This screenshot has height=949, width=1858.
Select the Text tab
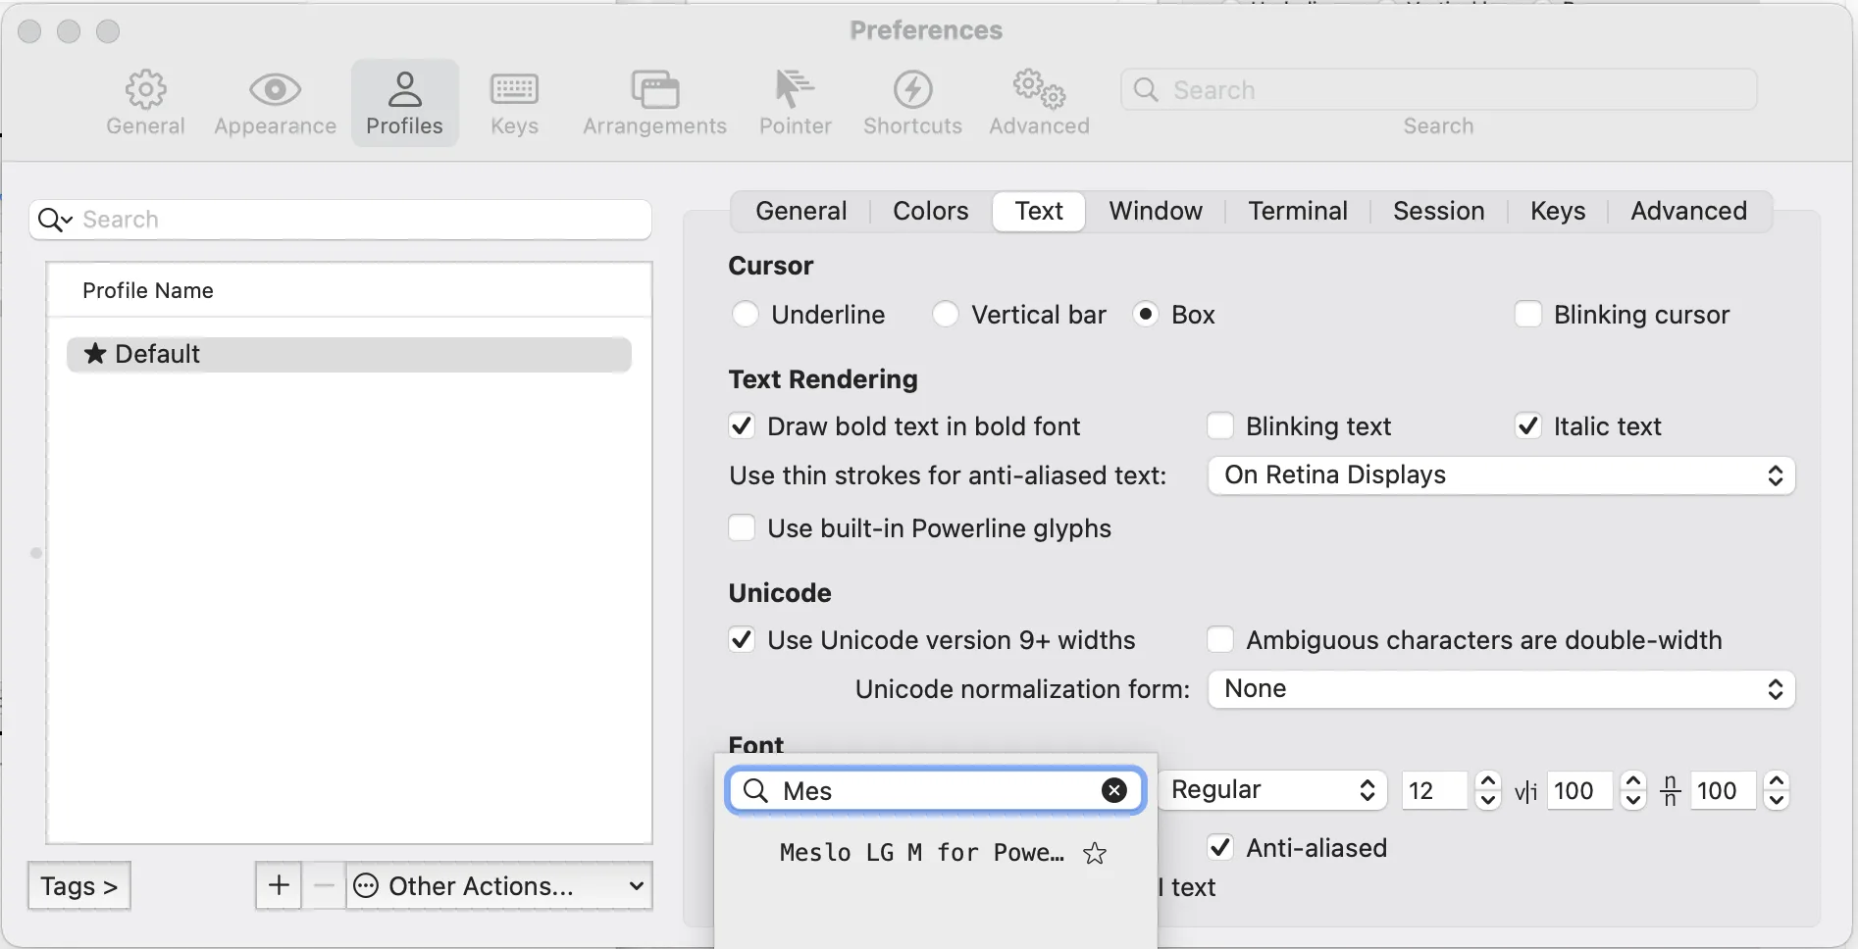[x=1039, y=211]
